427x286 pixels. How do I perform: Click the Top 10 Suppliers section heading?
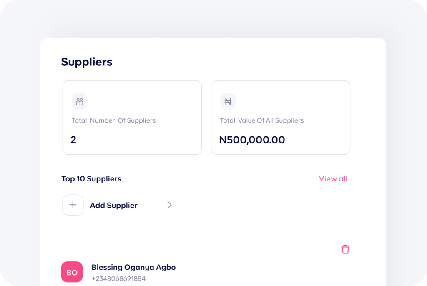tap(91, 179)
